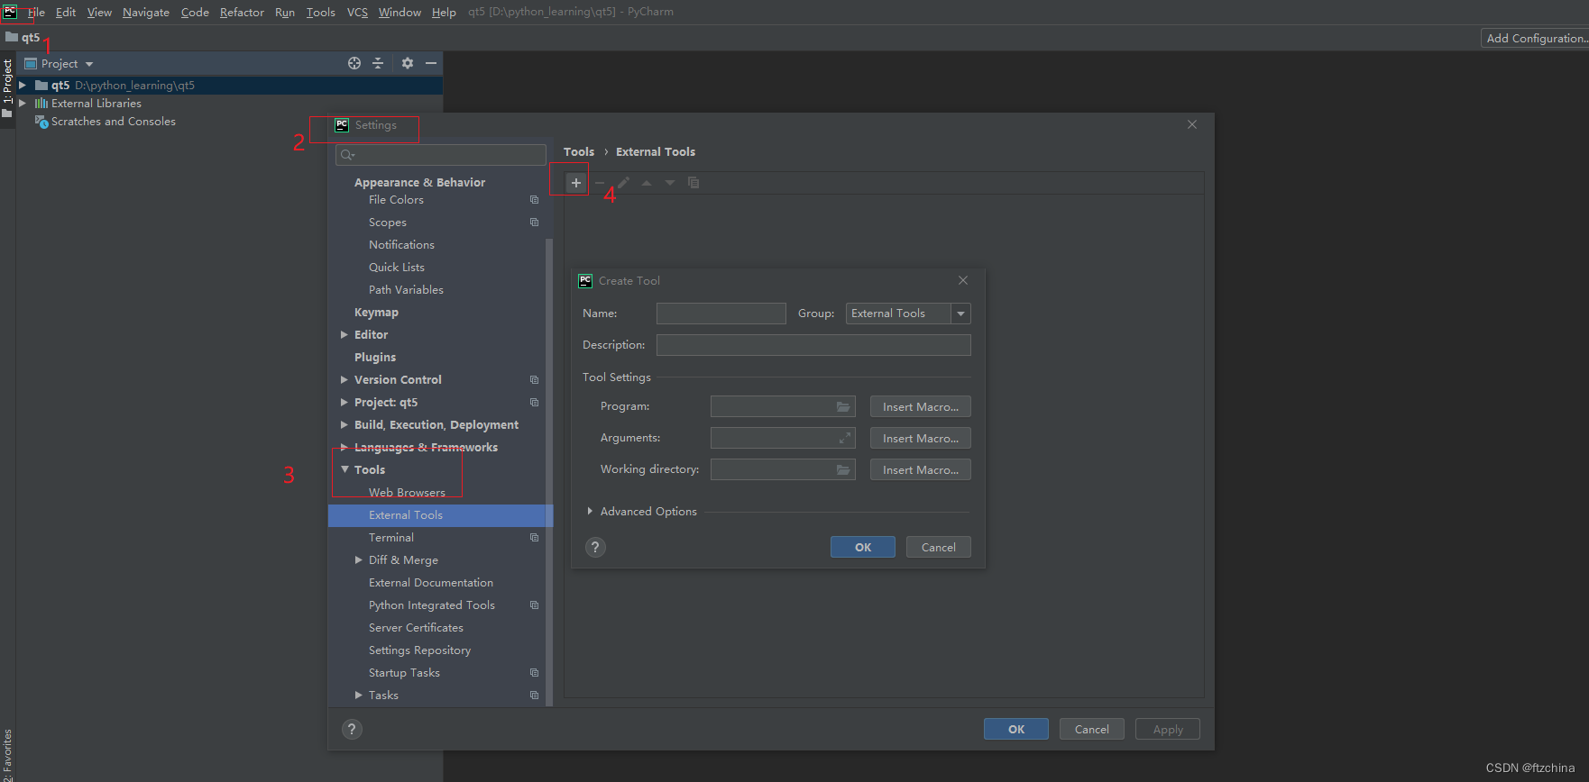The width and height of the screenshot is (1589, 782).
Task: Click OK in Create Tool dialog
Action: coord(863,547)
